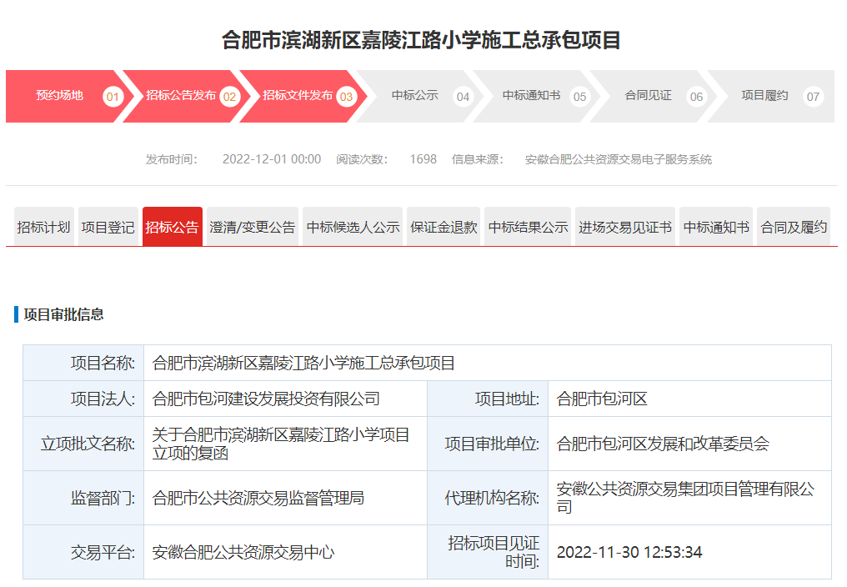Image resolution: width=847 pixels, height=587 pixels.
Task: Switch to 澄清/变更公告 tab
Action: 253,227
